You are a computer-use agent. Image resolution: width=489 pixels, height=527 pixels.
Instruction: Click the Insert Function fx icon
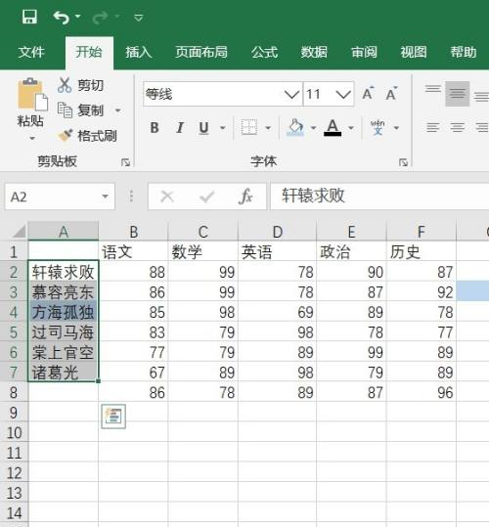(x=245, y=196)
